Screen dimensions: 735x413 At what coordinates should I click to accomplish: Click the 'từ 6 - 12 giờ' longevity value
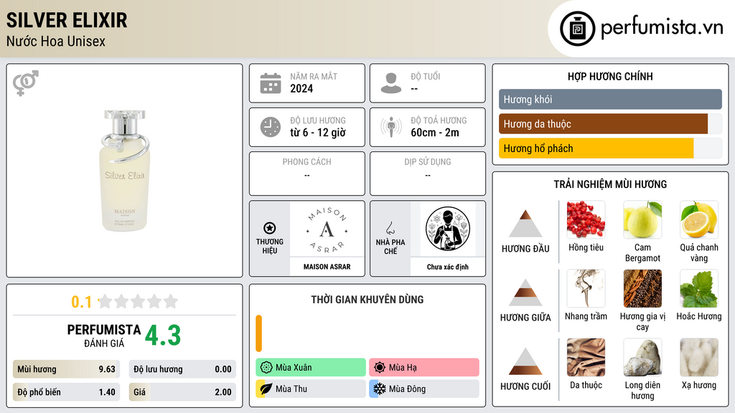coord(318,133)
